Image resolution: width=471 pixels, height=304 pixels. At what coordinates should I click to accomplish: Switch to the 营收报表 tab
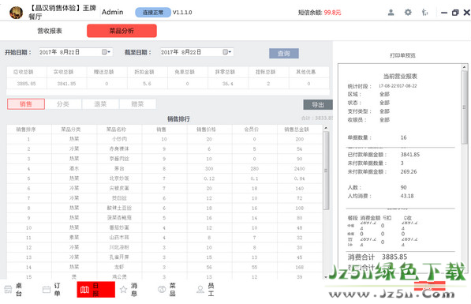tap(50, 31)
